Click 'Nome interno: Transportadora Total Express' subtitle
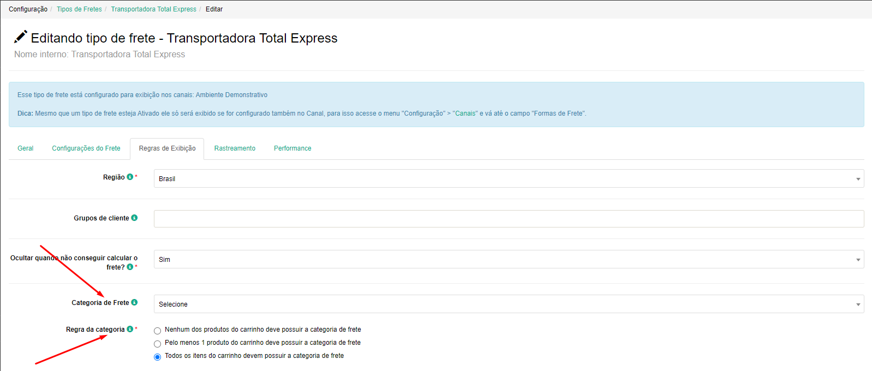The width and height of the screenshot is (872, 371). [99, 55]
